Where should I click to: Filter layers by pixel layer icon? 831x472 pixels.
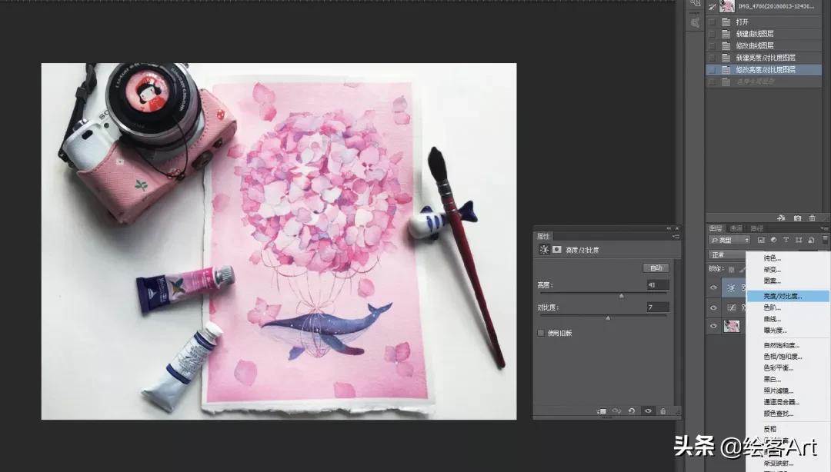[x=761, y=240]
